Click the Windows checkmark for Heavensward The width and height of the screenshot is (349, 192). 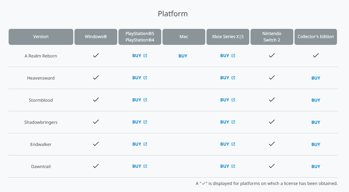pyautogui.click(x=96, y=77)
